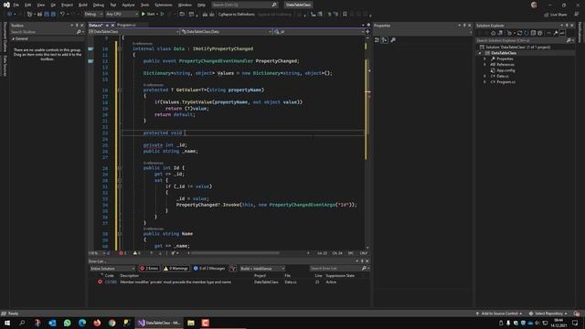Click the editor horizontal scrollbar
The height and width of the screenshot is (329, 585).
point(235,253)
